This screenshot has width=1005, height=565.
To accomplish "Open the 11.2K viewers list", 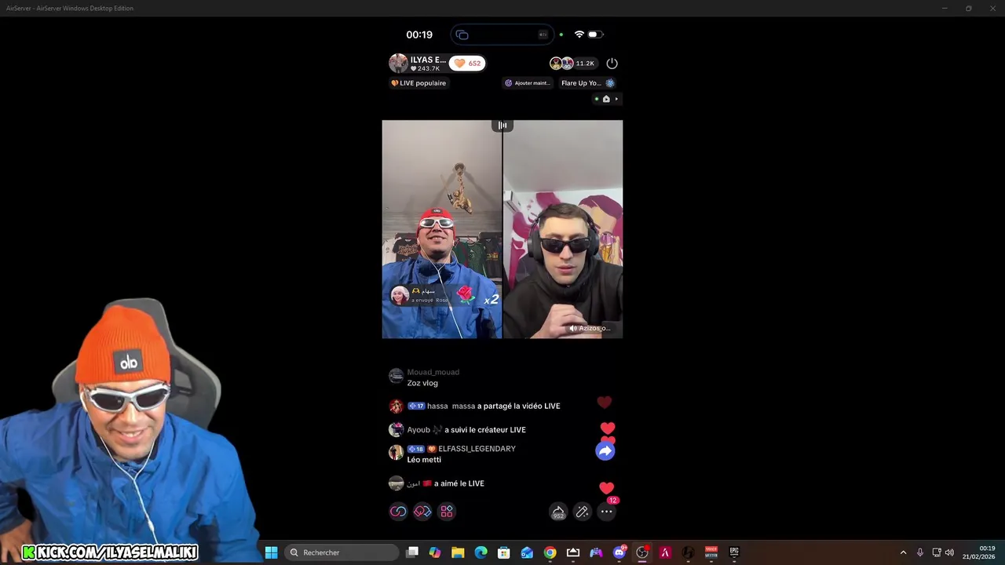I will [573, 64].
